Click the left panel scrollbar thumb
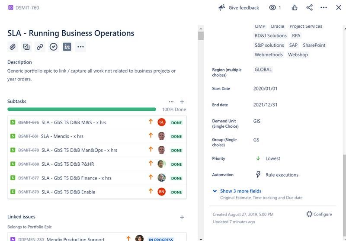The height and width of the screenshot is (241, 346). 201,36
